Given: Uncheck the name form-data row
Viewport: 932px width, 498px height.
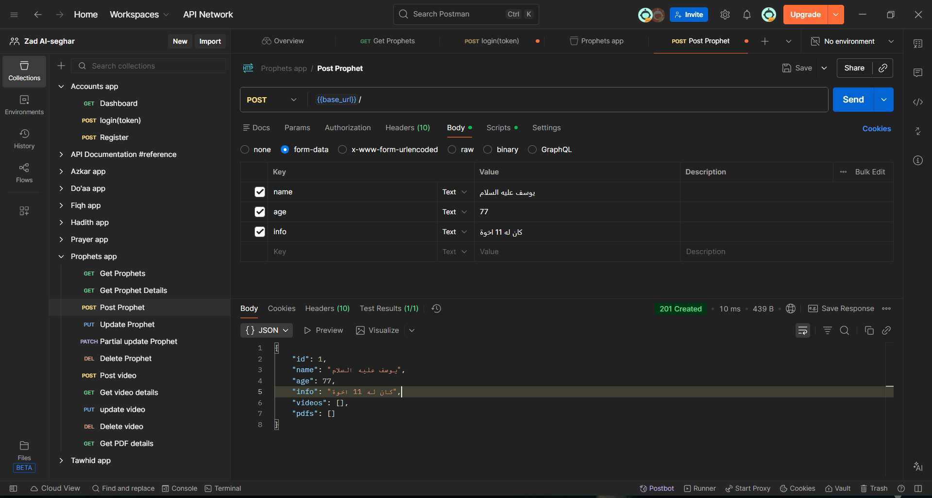Looking at the screenshot, I should [260, 192].
